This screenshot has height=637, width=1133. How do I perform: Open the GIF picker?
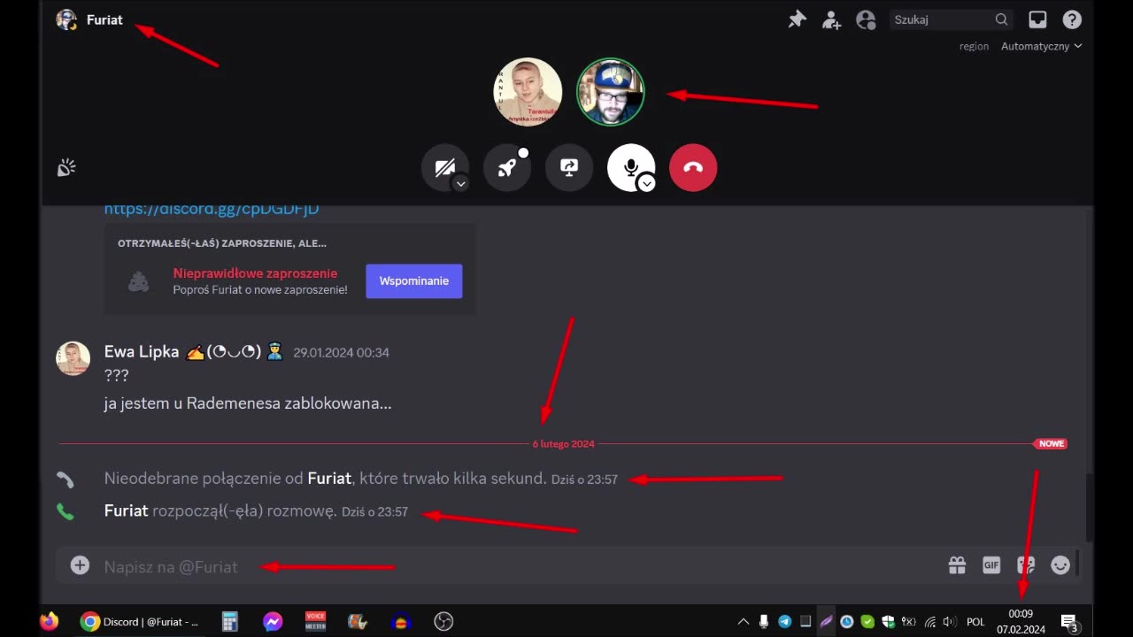pyautogui.click(x=991, y=565)
